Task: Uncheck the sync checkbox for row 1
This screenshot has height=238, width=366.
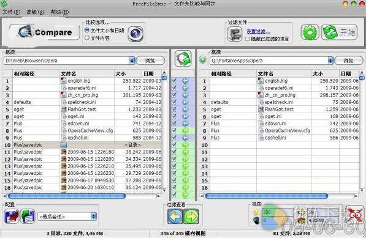Action: 174,81
